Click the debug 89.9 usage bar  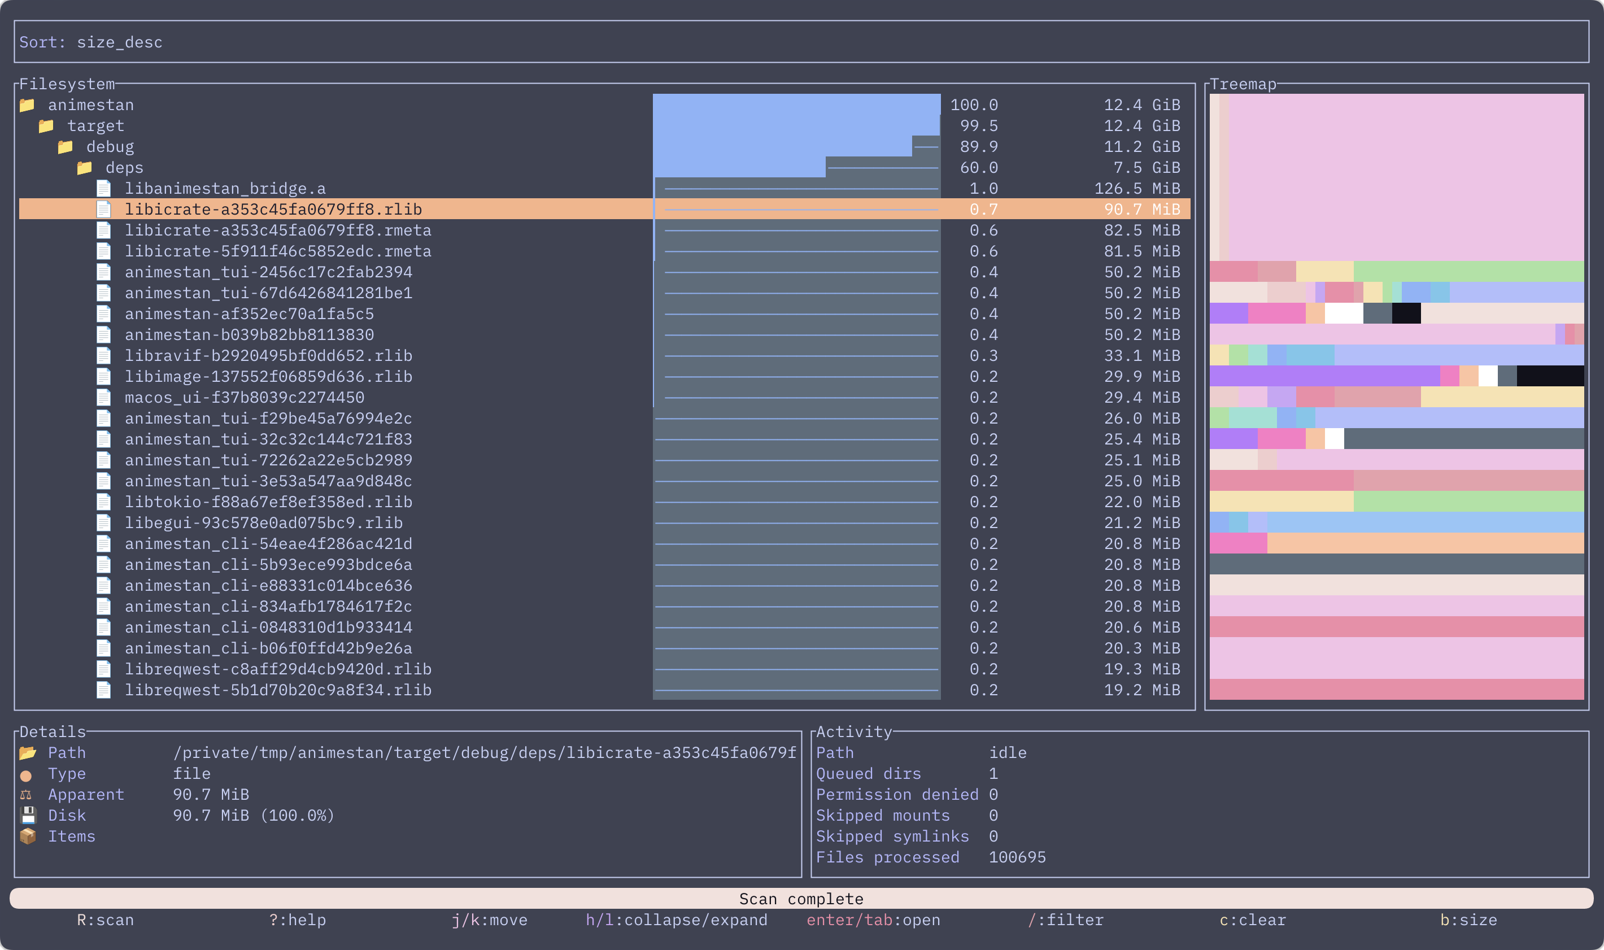797,147
